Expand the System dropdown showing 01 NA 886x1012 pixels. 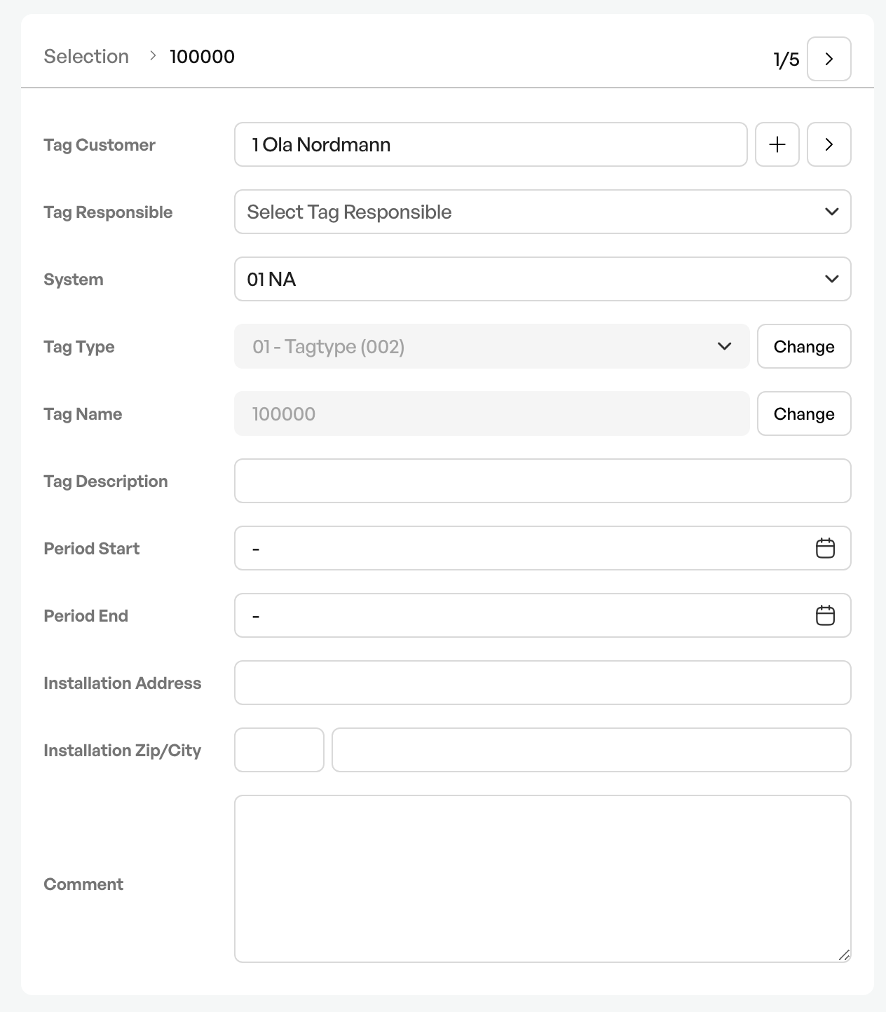point(543,279)
